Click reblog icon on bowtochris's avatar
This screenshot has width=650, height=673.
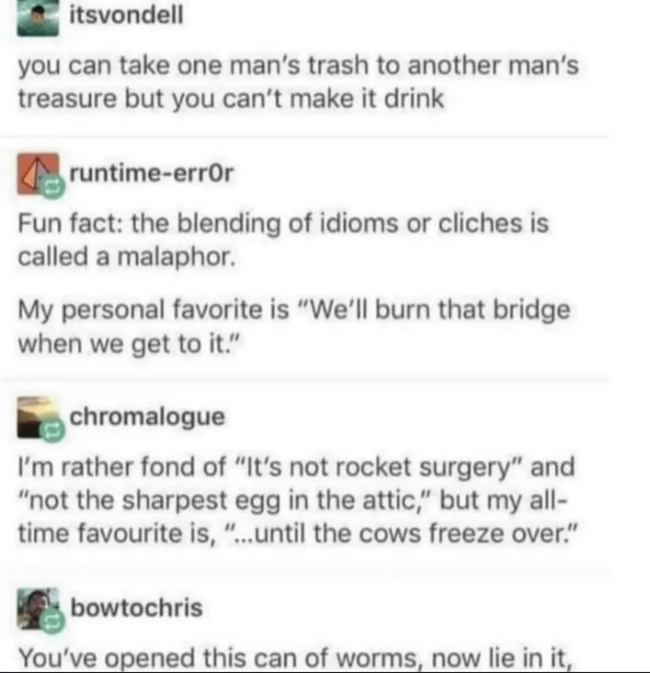(x=53, y=623)
